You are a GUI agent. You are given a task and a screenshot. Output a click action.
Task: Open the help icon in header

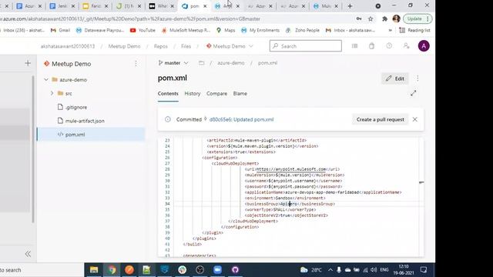pos(389,46)
